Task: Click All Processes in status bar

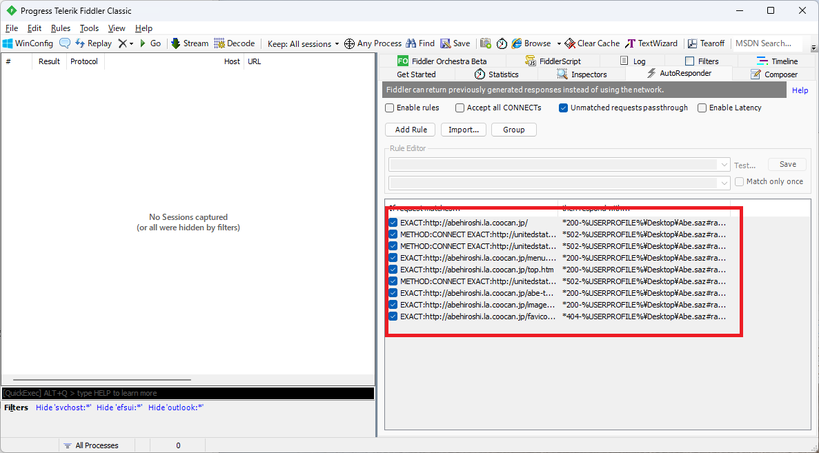Action: (91, 445)
